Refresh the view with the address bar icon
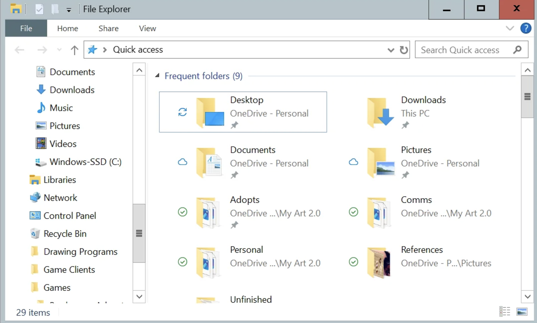 (x=404, y=50)
